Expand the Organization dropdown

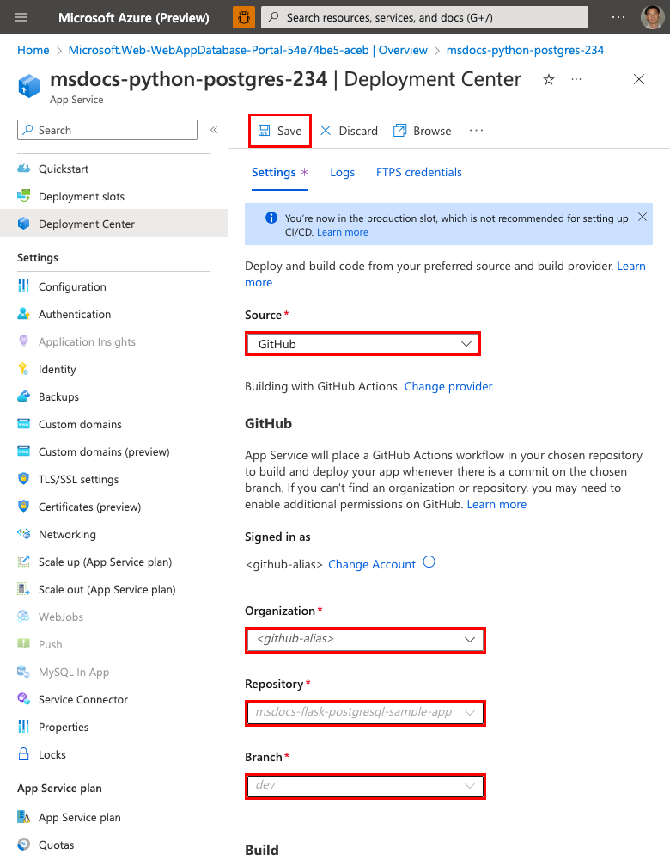point(365,640)
